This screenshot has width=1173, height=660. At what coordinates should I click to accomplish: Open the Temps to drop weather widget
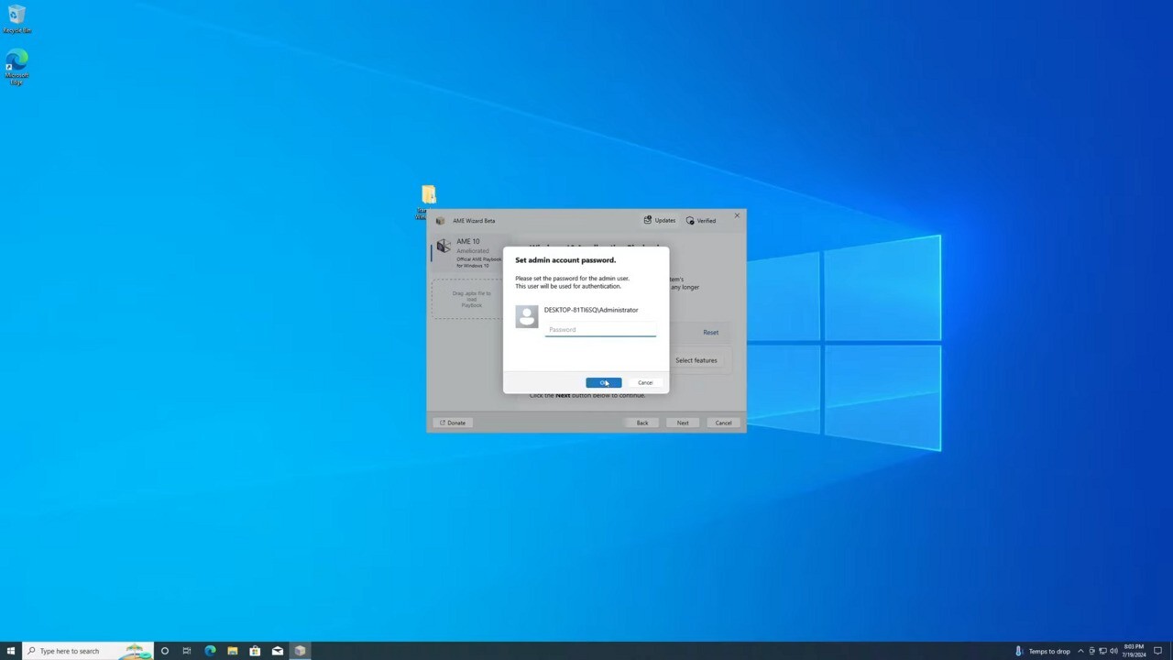point(1042,651)
